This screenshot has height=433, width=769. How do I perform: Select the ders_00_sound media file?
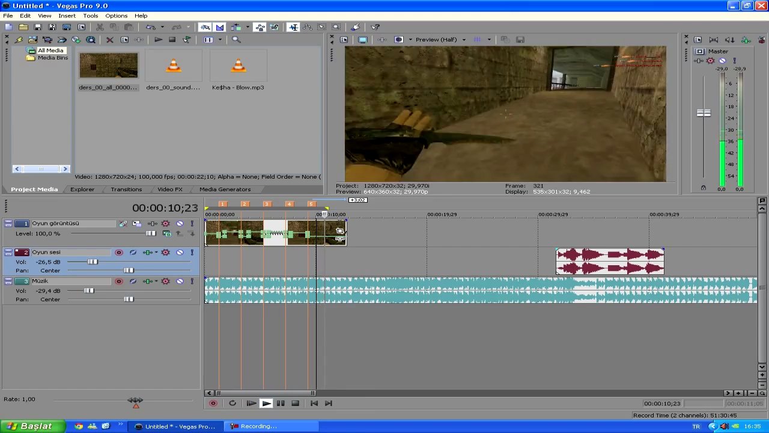pos(173,72)
